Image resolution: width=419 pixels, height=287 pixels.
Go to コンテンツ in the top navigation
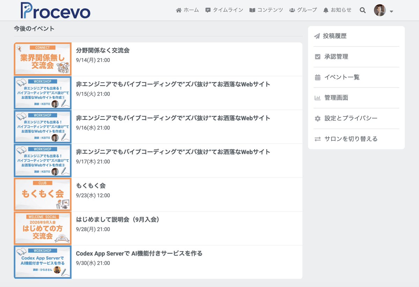[x=266, y=10]
